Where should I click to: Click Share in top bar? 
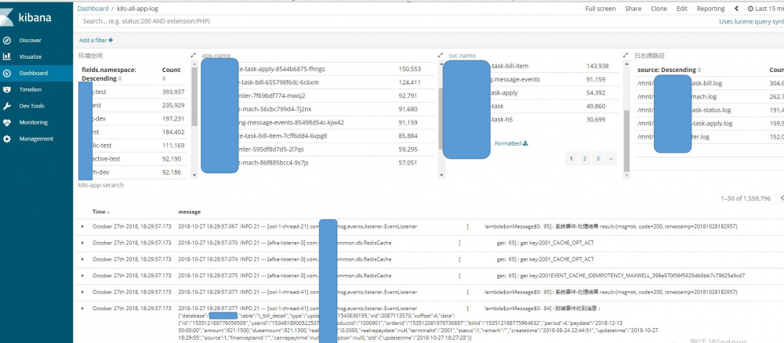(x=633, y=9)
